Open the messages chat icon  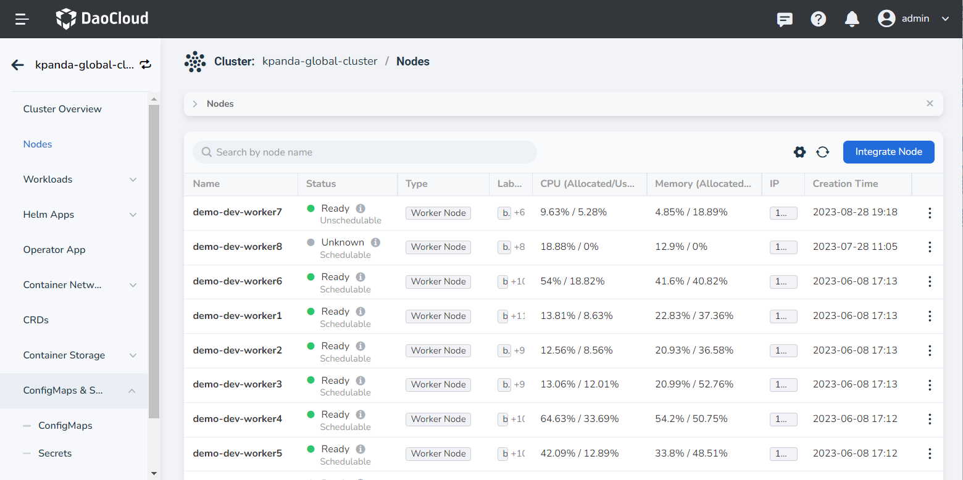pyautogui.click(x=785, y=20)
